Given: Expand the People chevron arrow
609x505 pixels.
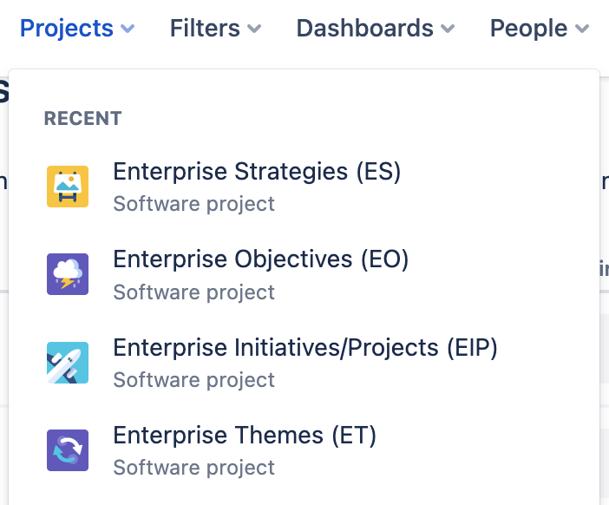Looking at the screenshot, I should point(582,29).
